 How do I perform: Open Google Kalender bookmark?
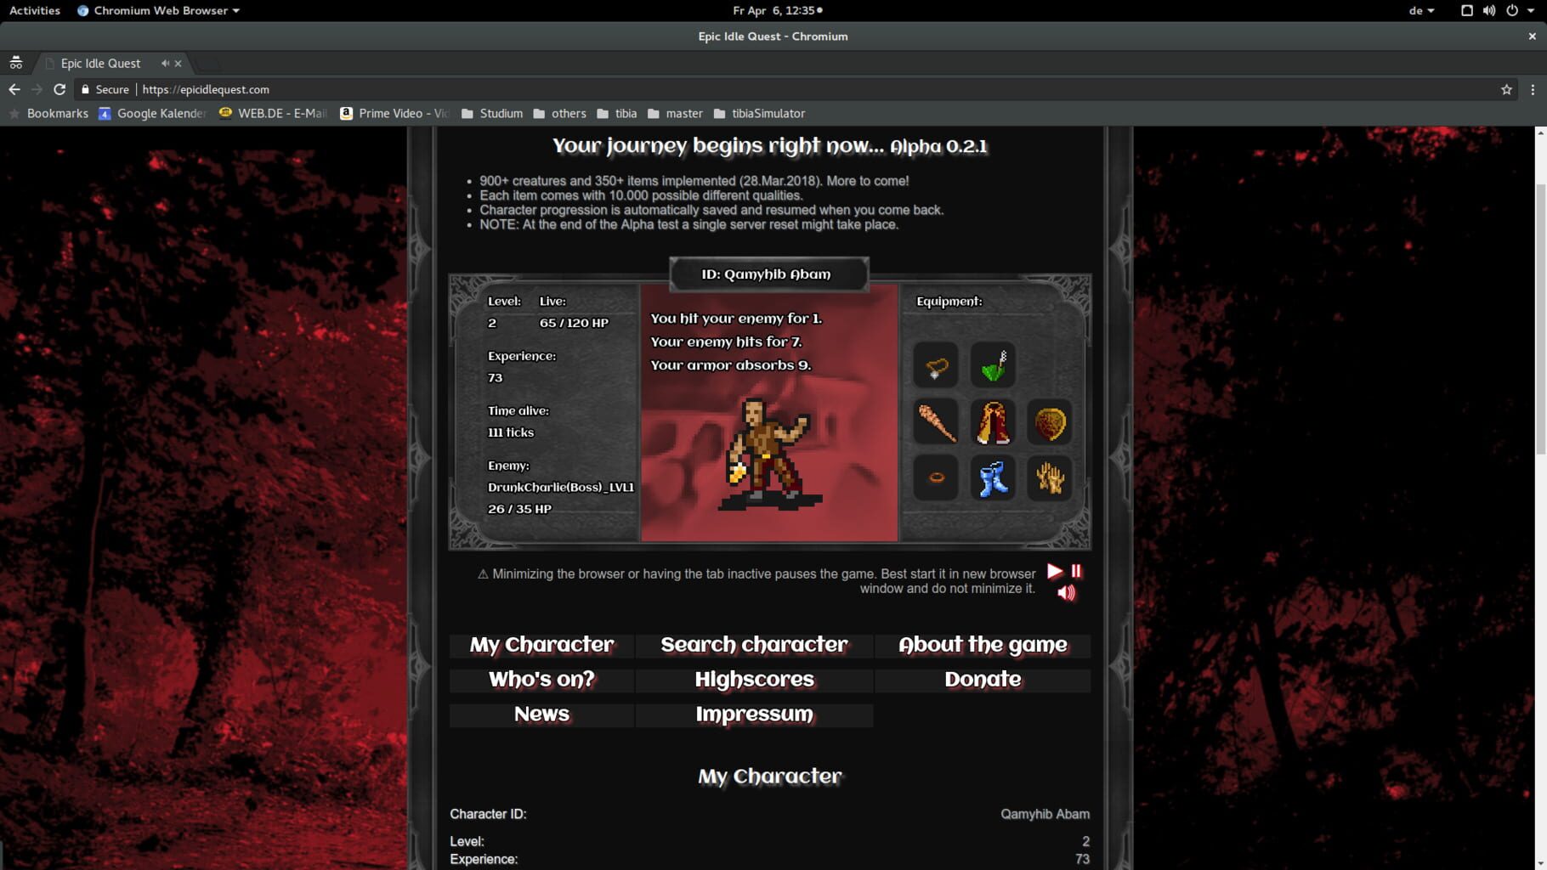153,113
